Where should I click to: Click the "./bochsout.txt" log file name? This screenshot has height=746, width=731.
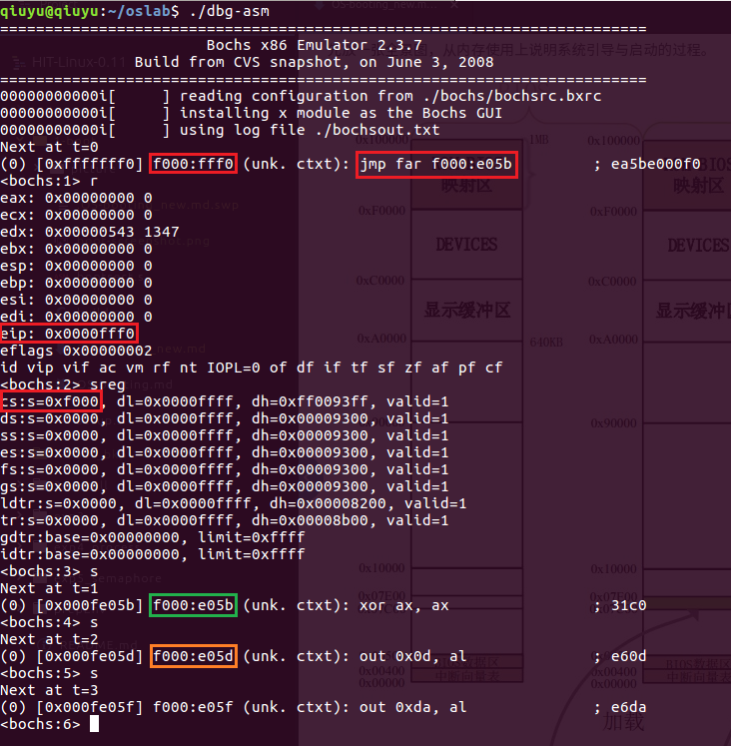376,130
